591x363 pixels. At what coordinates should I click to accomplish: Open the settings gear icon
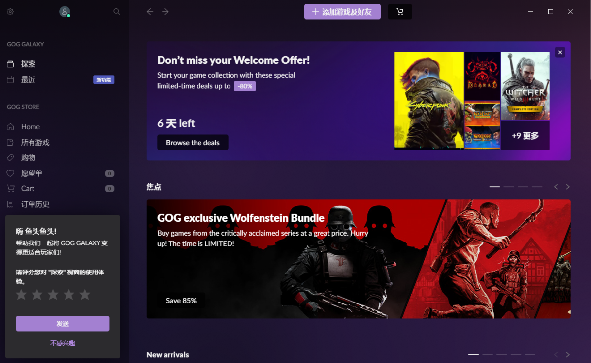10,11
